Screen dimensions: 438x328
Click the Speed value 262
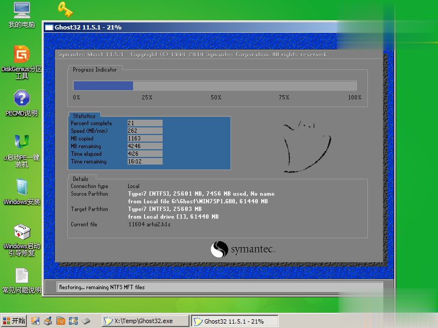click(x=145, y=131)
